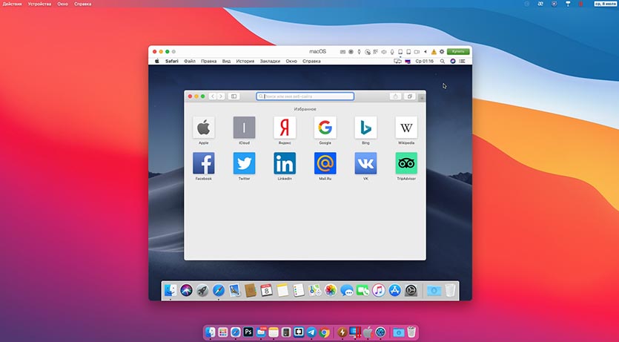Open Photos in guest dock
The image size is (619, 342).
tap(331, 290)
